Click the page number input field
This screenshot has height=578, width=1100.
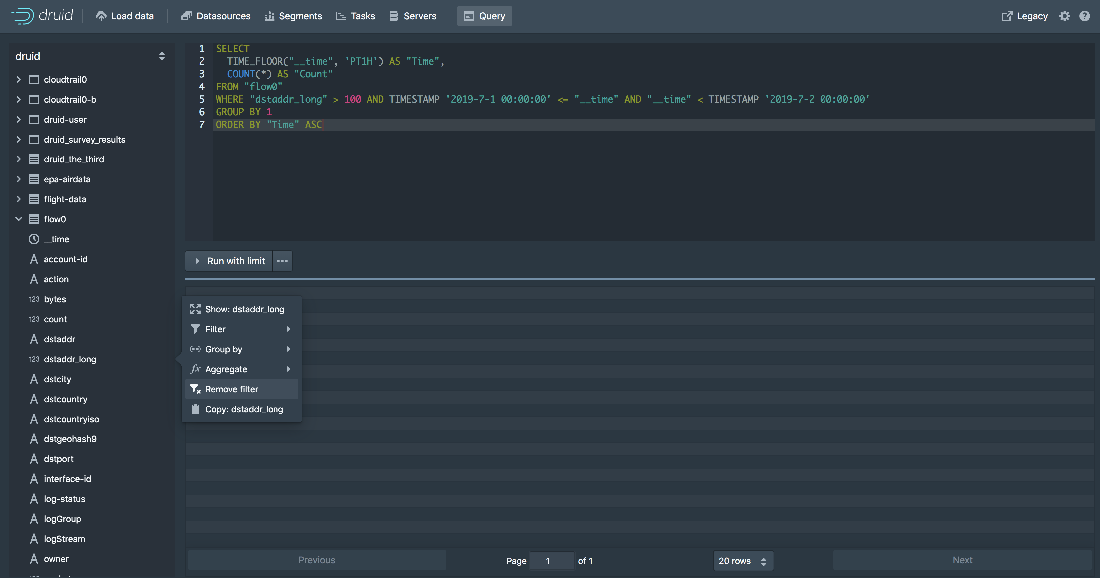(x=552, y=560)
